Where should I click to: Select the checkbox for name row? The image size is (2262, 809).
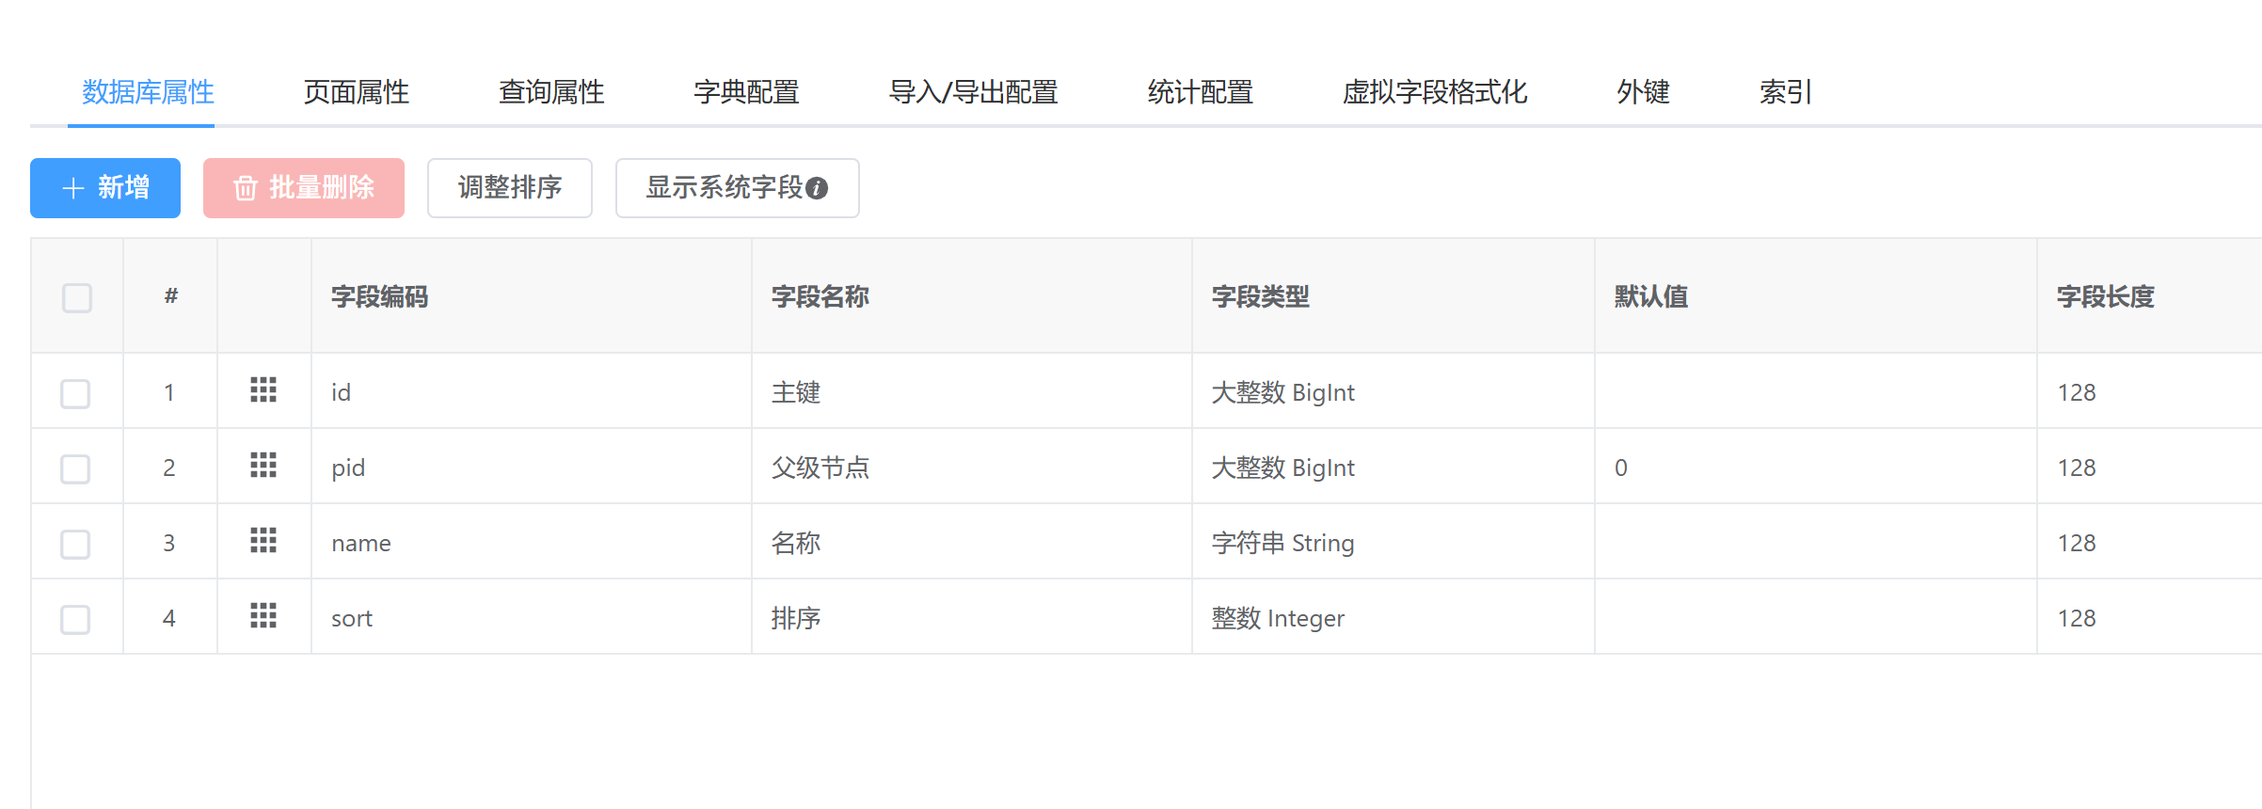tap(75, 544)
